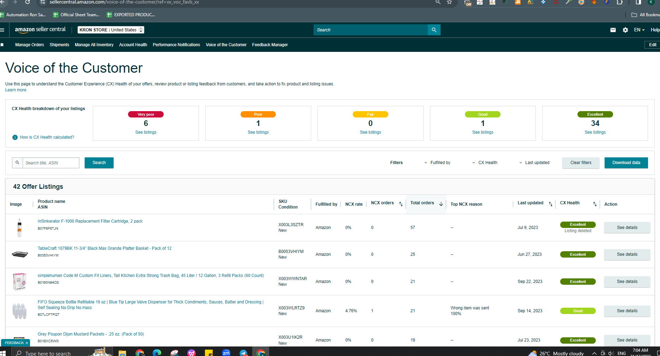Sort by CX Health column arrows
660x356 pixels.
click(595, 204)
